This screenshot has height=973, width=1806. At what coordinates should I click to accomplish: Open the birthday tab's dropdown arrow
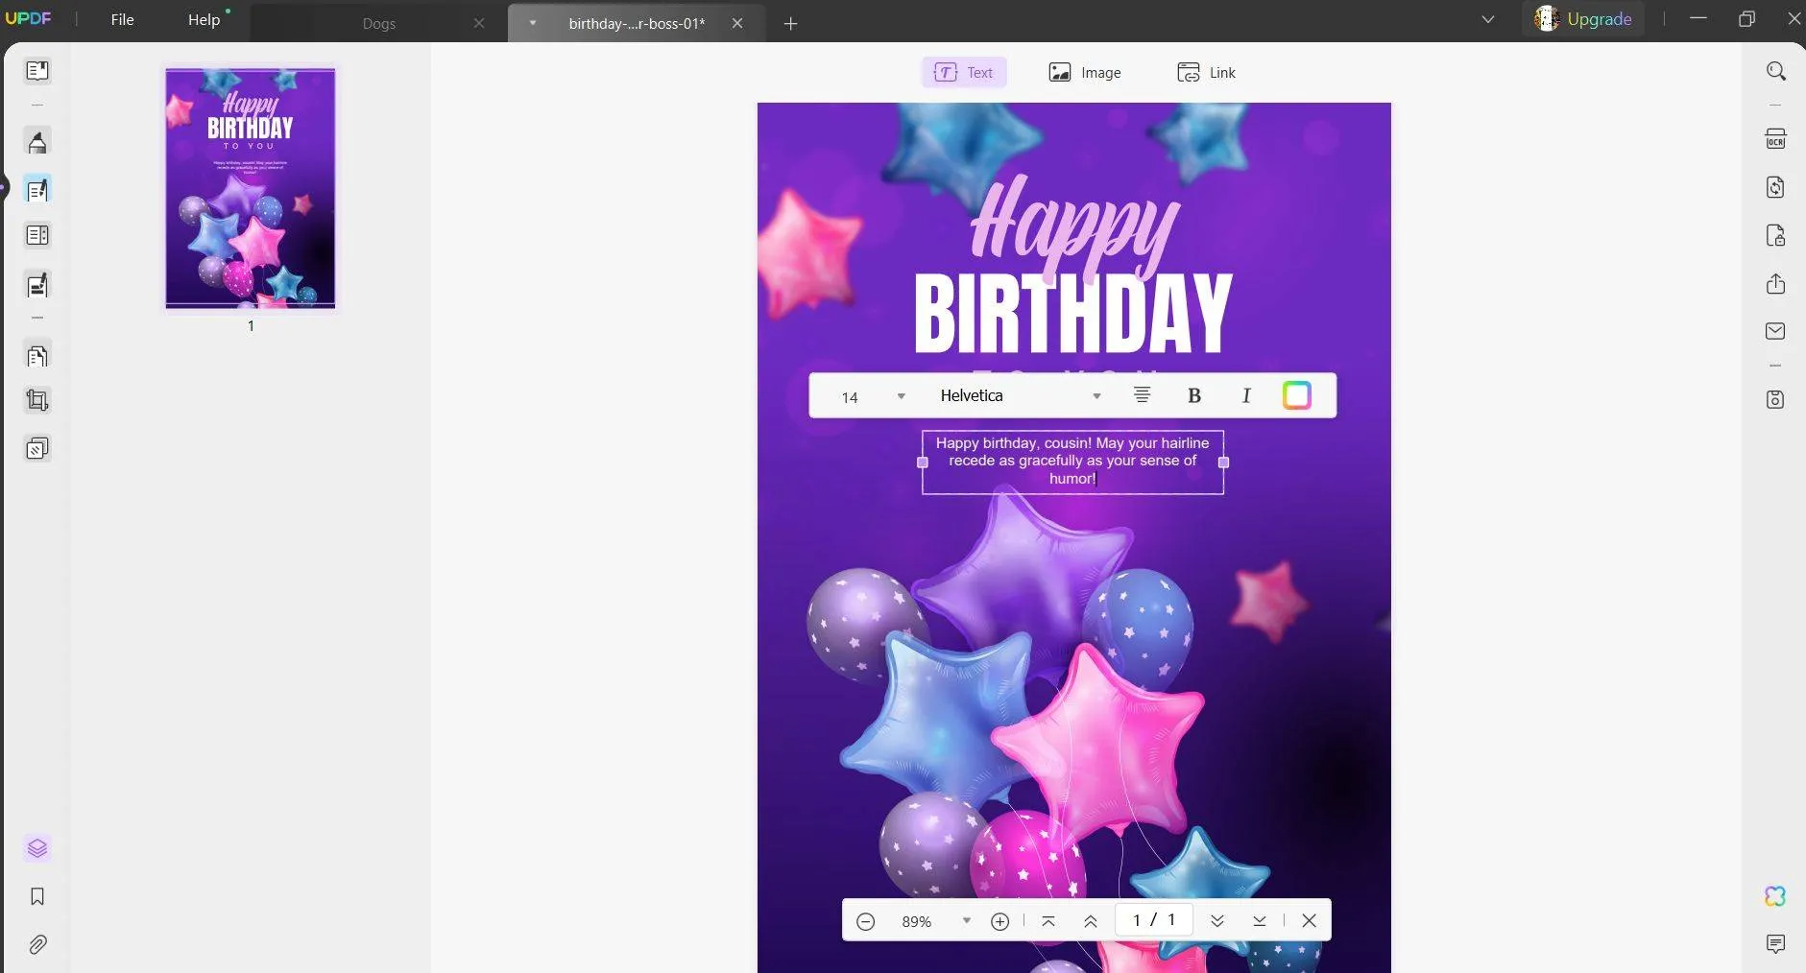click(x=533, y=23)
